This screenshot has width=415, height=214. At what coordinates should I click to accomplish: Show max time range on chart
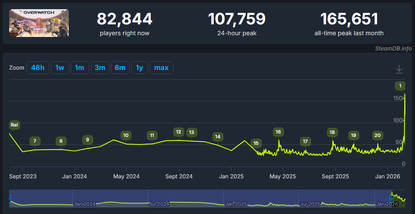(x=162, y=68)
